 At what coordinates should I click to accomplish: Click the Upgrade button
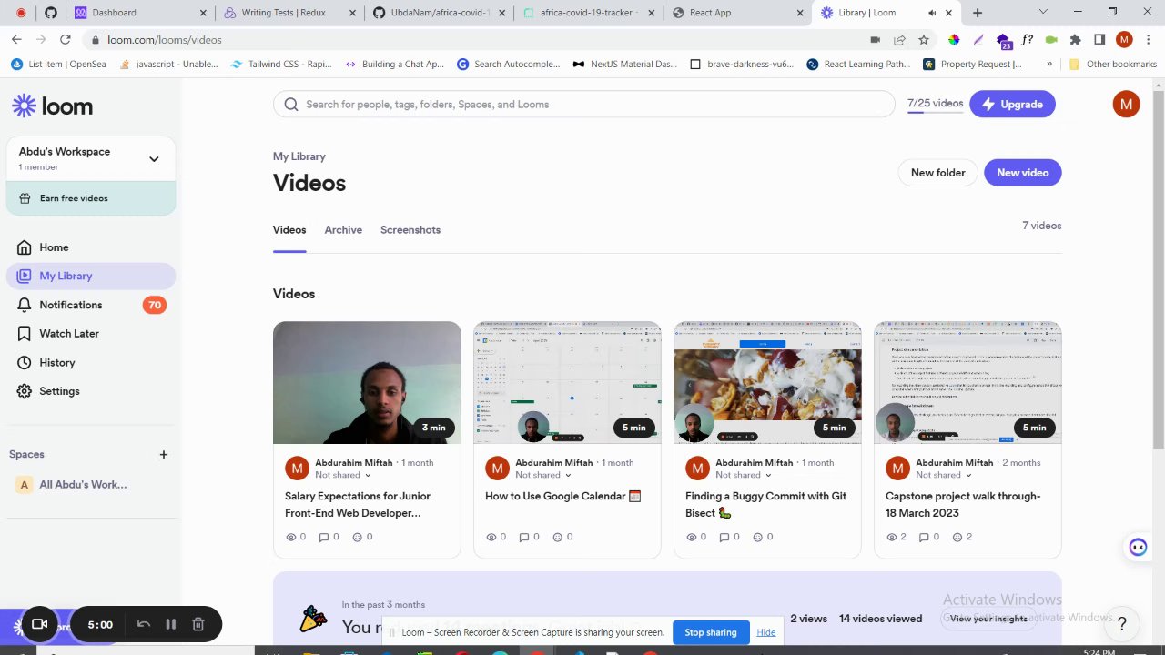point(1012,105)
